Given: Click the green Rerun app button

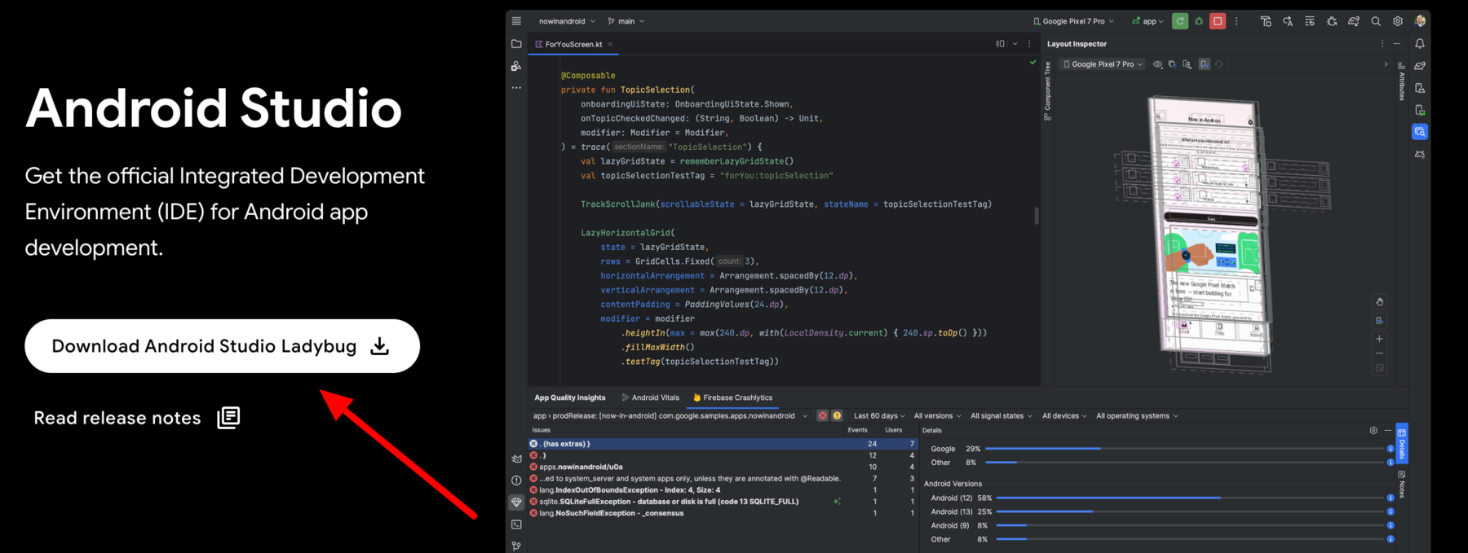Looking at the screenshot, I should (x=1180, y=21).
